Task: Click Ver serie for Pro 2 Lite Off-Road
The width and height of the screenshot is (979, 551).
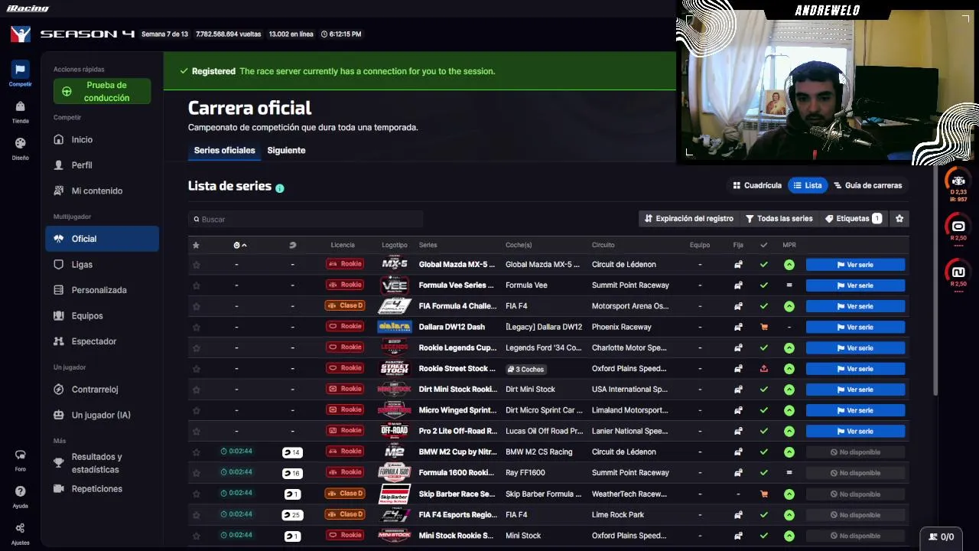Action: coord(855,431)
